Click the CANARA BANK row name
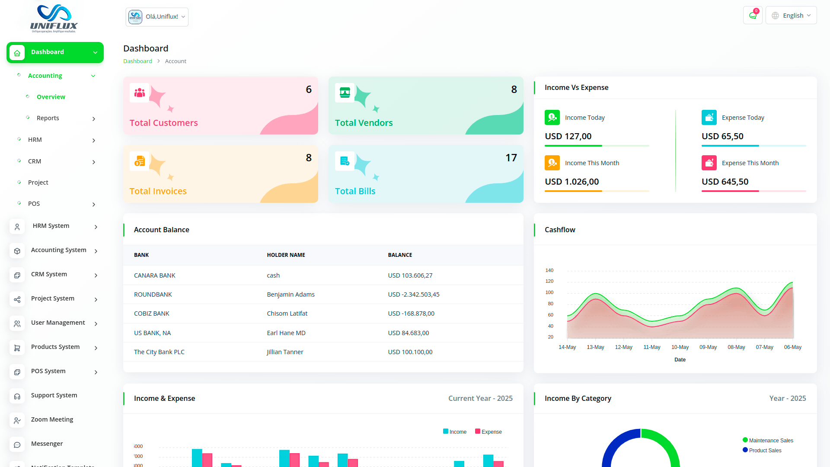The image size is (830, 467). 154,275
